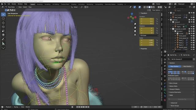Hide Pearl_1 object via eye icon

(x=191, y=40)
